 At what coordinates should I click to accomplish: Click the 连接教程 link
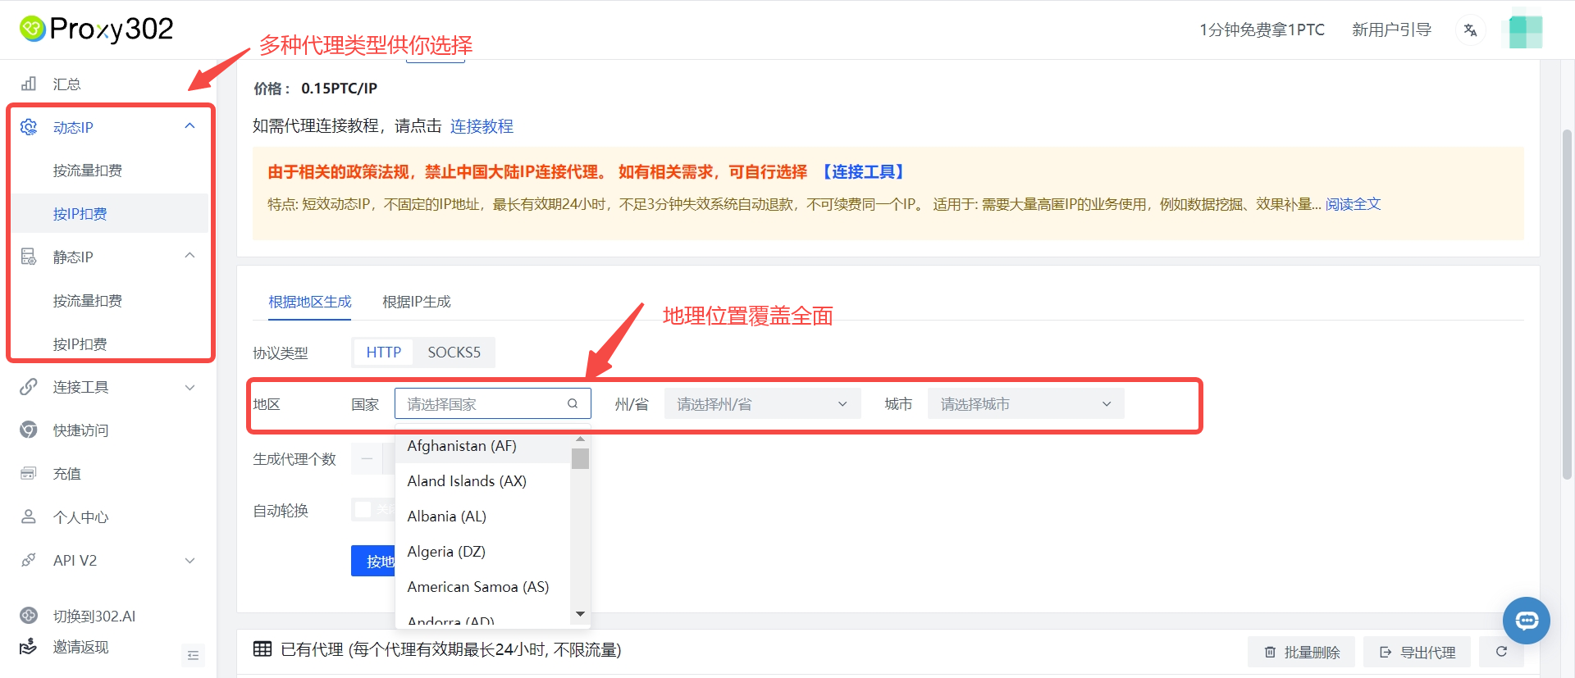tap(482, 126)
